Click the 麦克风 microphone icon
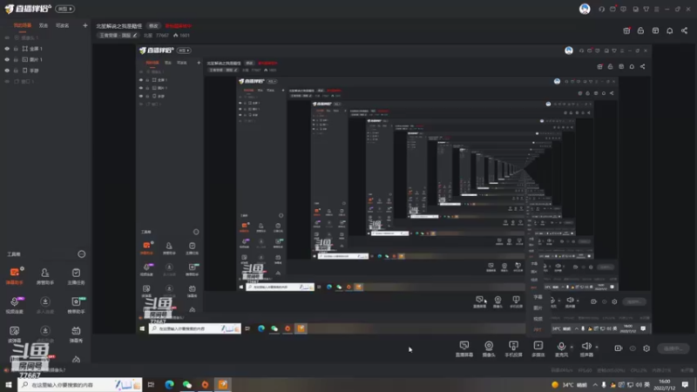697x392 pixels. [561, 346]
